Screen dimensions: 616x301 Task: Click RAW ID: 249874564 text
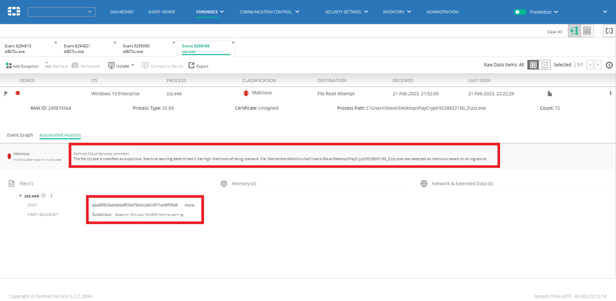pyautogui.click(x=51, y=108)
